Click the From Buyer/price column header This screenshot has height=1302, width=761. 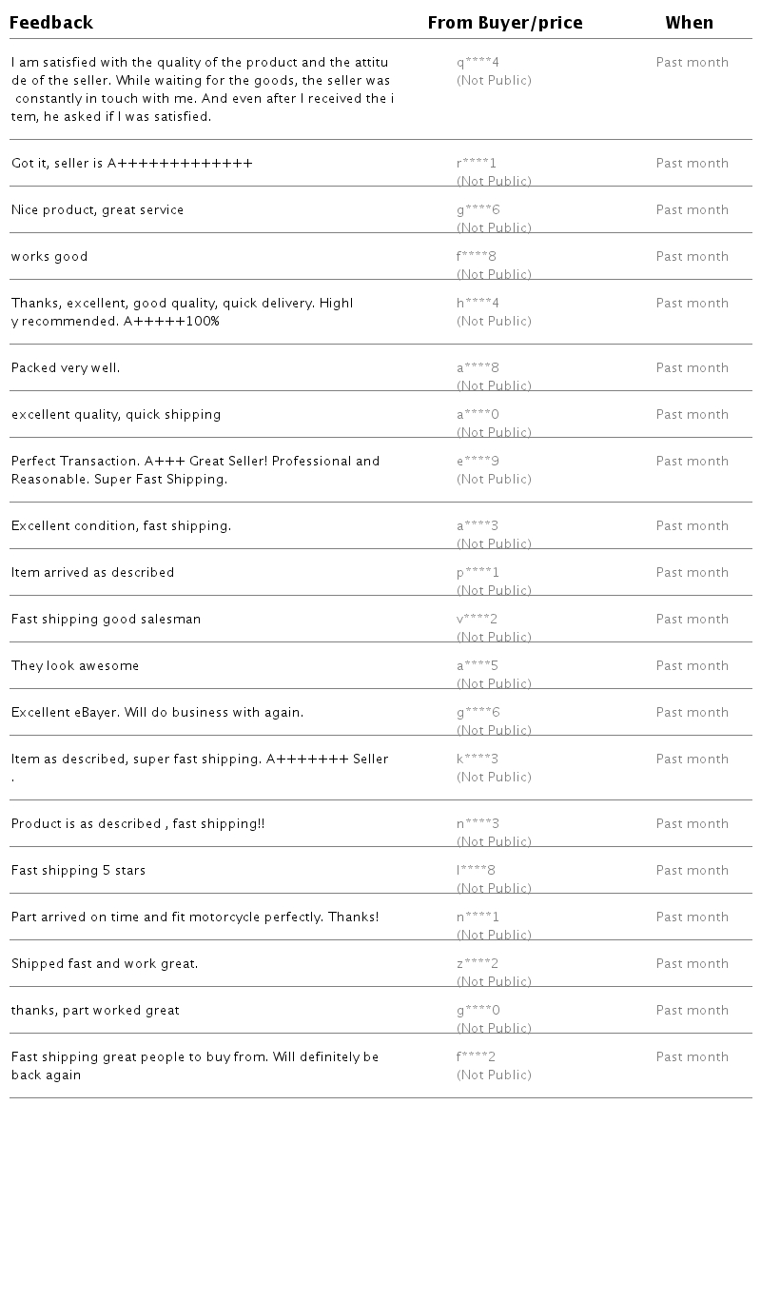505,23
